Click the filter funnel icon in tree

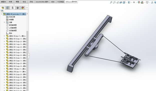point(2,11)
